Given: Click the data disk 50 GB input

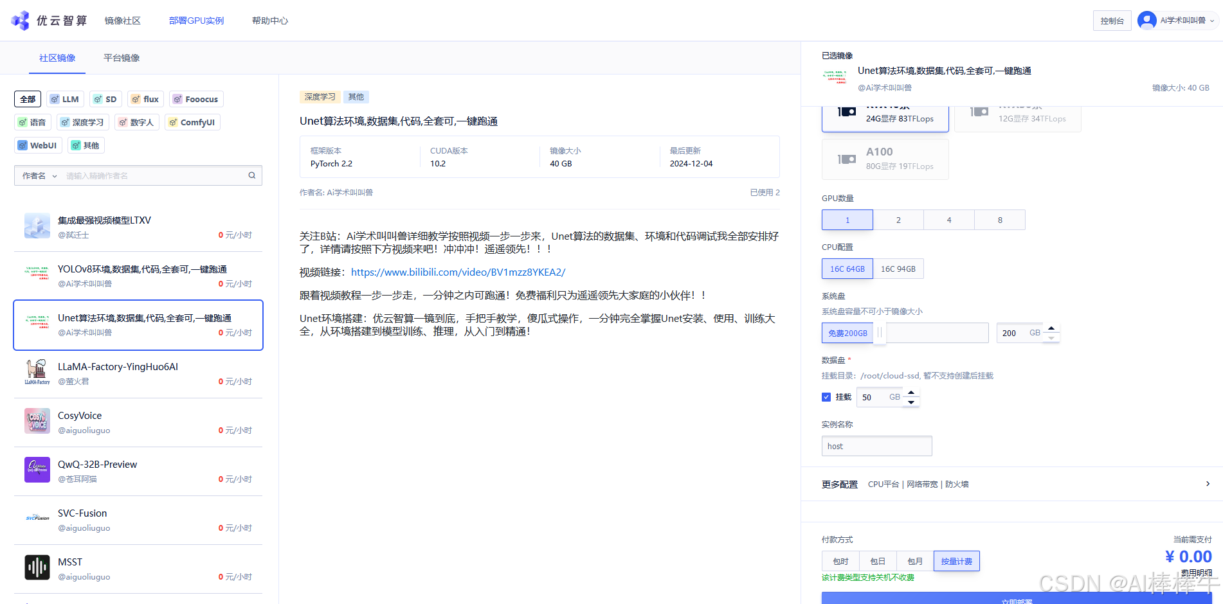Looking at the screenshot, I should pyautogui.click(x=880, y=397).
